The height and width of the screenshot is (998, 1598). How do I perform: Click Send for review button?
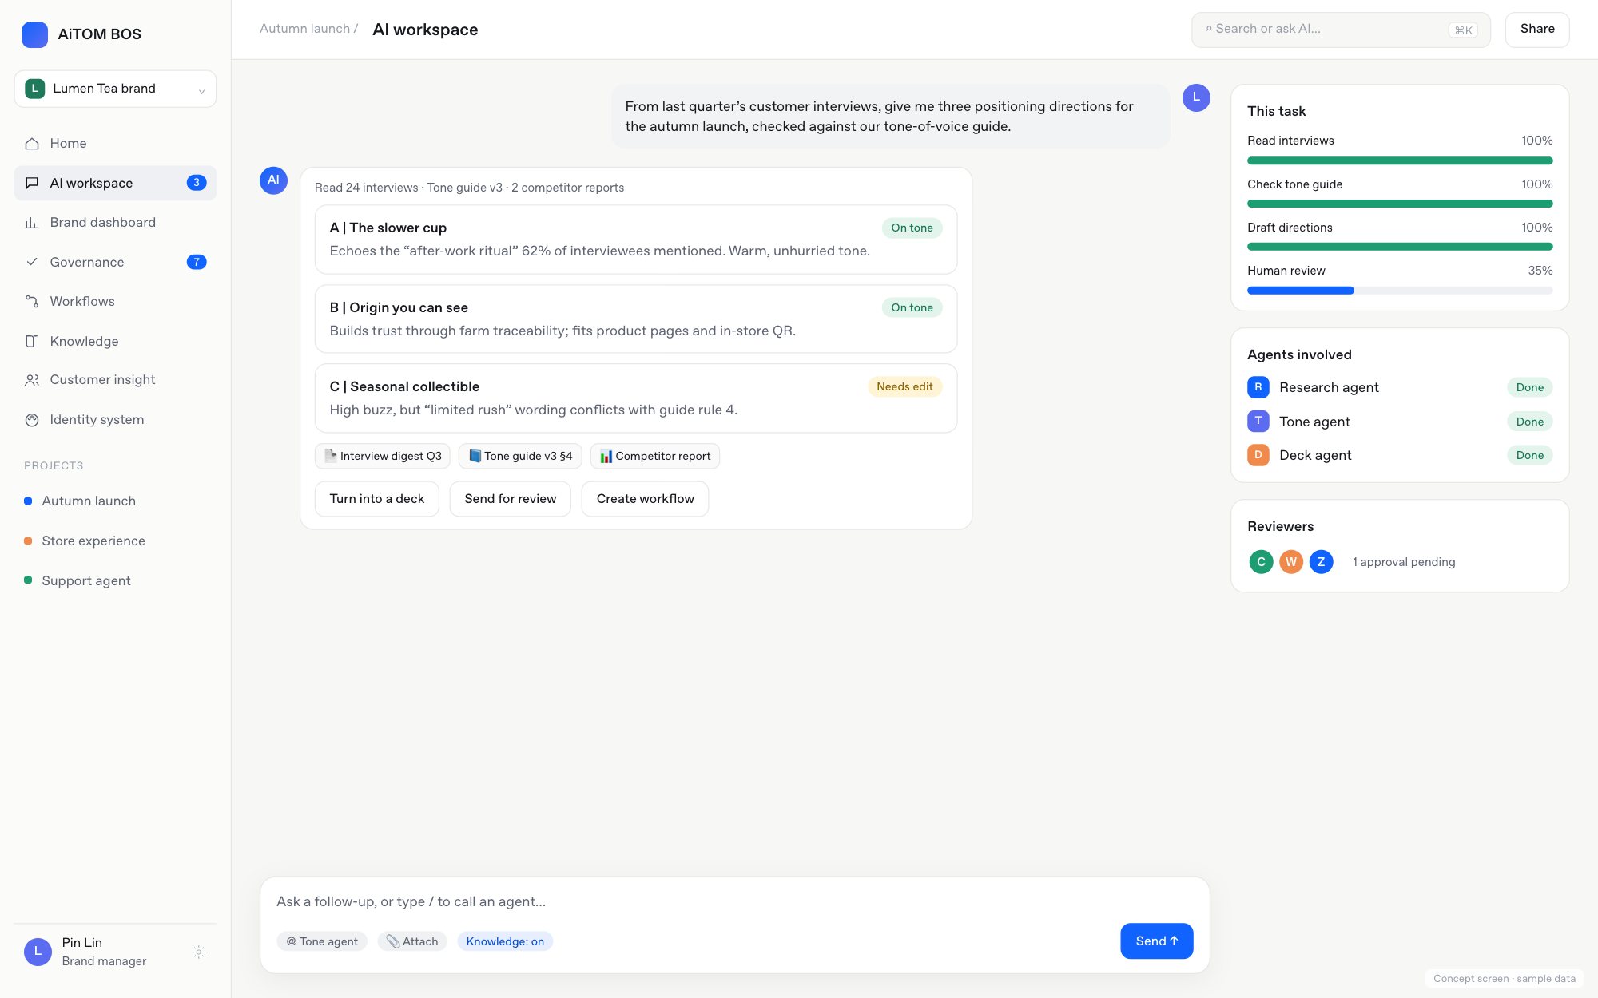click(x=510, y=499)
